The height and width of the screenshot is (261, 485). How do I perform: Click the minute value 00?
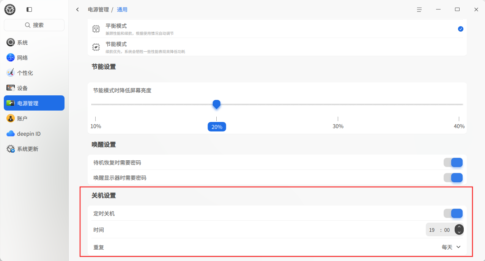click(x=447, y=230)
